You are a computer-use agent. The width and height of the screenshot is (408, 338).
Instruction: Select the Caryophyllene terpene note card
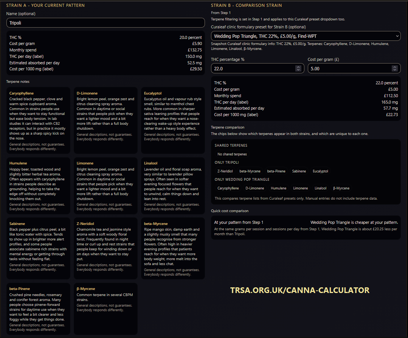click(x=38, y=121)
